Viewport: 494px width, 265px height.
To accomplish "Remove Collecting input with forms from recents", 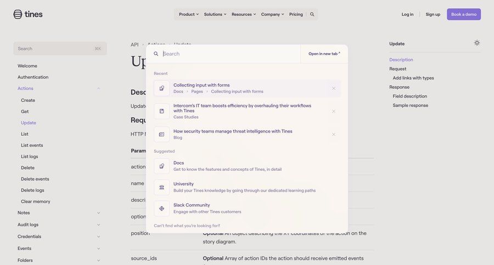I will 334,88.
